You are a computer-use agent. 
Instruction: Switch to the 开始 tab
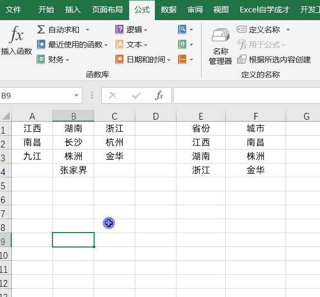[x=46, y=10]
